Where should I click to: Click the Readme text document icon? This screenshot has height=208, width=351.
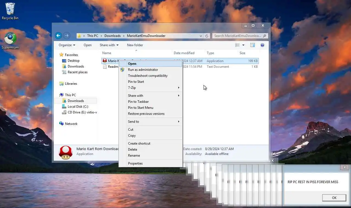coord(105,66)
